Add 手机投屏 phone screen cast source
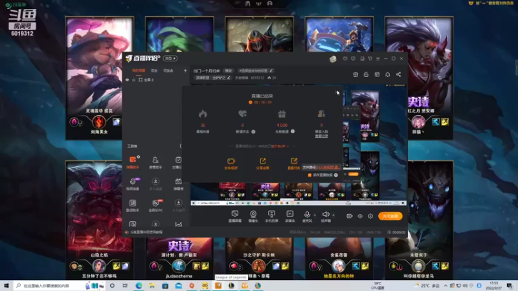 [x=271, y=216]
